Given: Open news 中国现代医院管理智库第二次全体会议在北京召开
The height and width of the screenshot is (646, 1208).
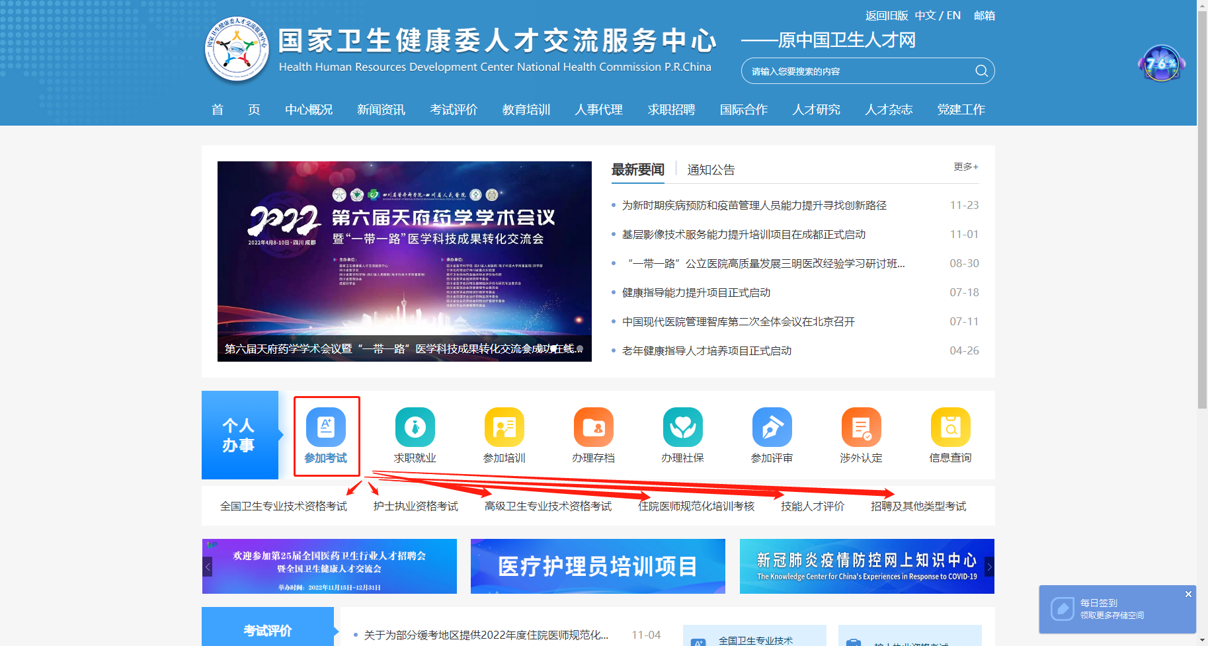Looking at the screenshot, I should click(x=739, y=322).
